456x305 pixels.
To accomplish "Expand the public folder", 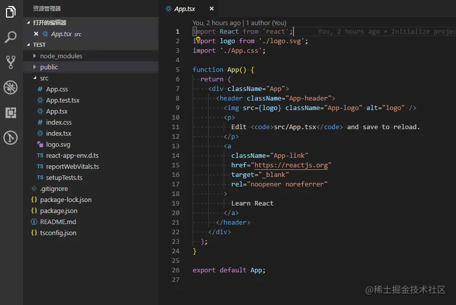I will click(x=91, y=67).
